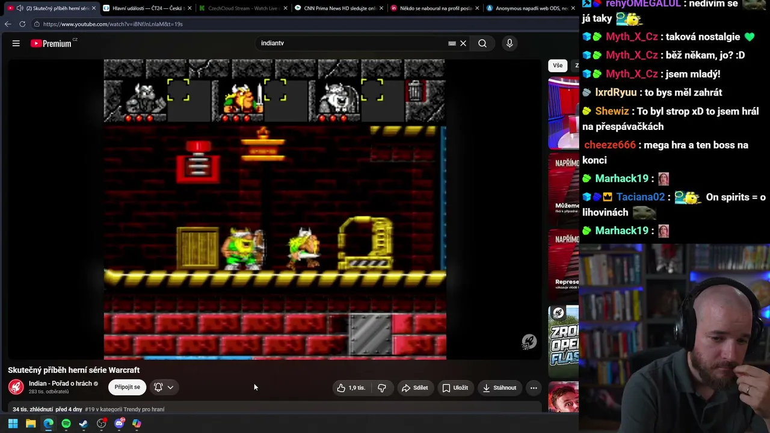770x433 pixels.
Task: Start voice search with the microphone
Action: (510, 43)
